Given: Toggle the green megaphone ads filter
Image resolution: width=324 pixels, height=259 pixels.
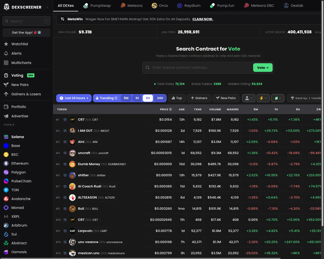Looking at the screenshot, I should tap(278, 98).
